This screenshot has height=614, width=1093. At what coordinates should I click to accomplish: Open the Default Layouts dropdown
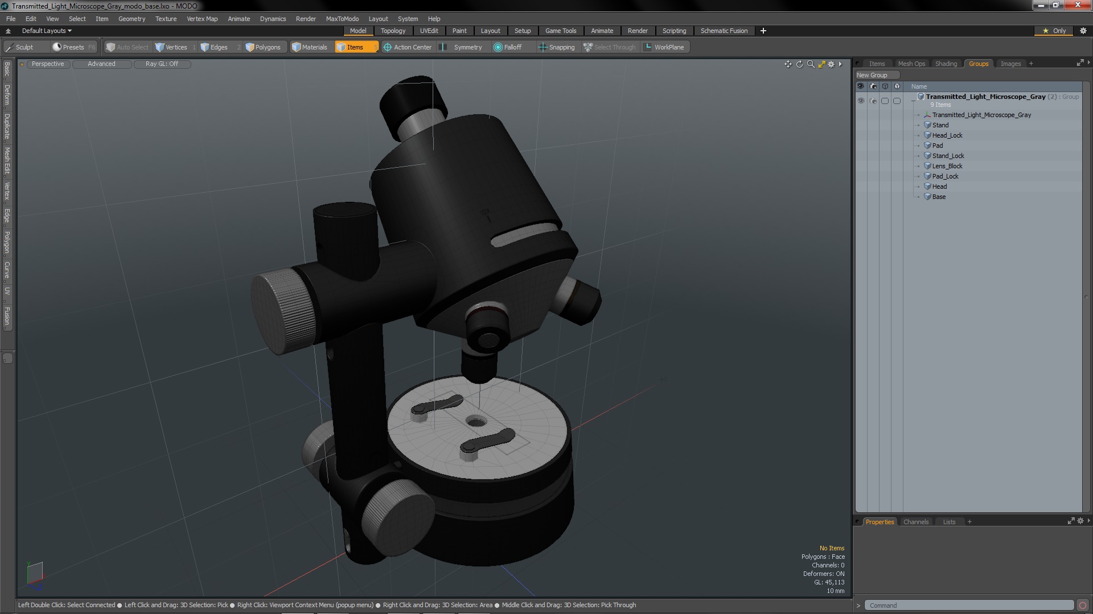click(x=47, y=31)
